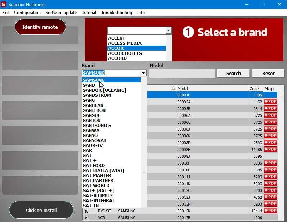Viewport: 287px width, 222px height.
Task: Toggle the banner brand dropdown arrow
Action: coord(169,30)
